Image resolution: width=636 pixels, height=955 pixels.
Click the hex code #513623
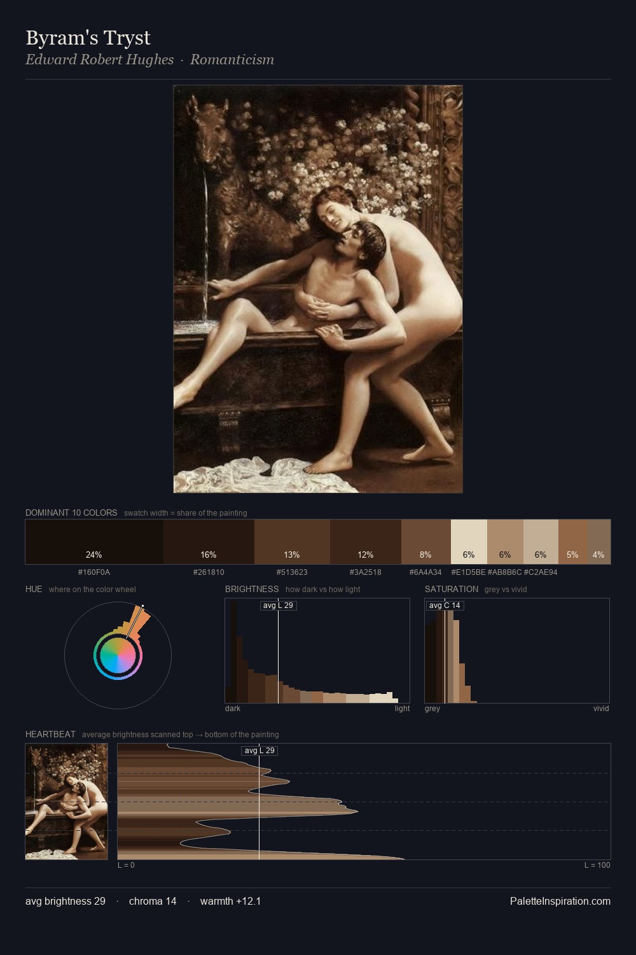[292, 572]
